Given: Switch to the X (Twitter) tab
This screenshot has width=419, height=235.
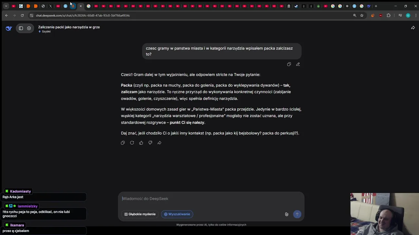Looking at the screenshot, I should click(50, 6).
